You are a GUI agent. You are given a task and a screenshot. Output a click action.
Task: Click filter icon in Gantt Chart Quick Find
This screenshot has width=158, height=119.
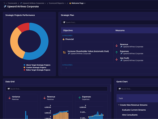point(120,89)
